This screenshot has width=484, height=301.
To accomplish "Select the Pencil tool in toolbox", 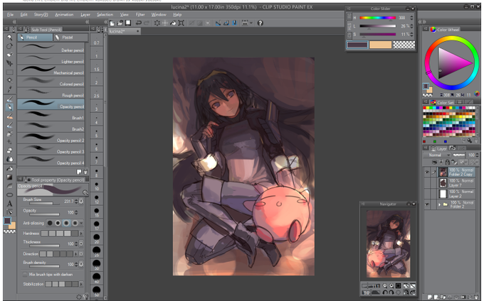I will click(9, 107).
